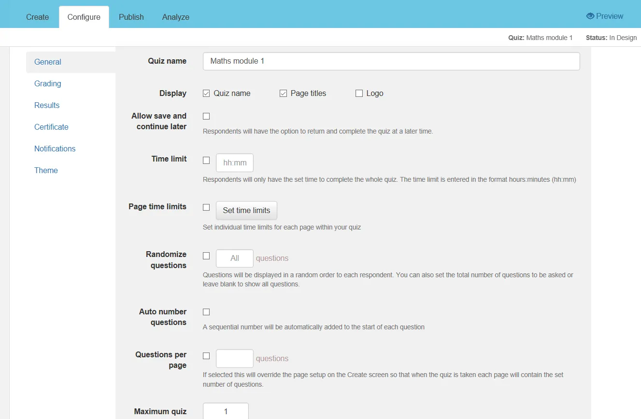
Task: Click the Questions per page number field
Action: pyautogui.click(x=235, y=358)
